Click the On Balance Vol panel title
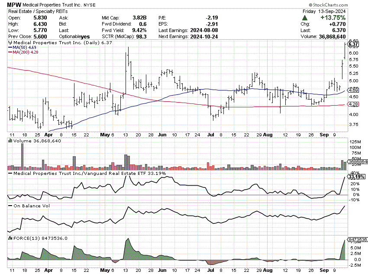This screenshot has width=368, height=274. click(x=32, y=206)
